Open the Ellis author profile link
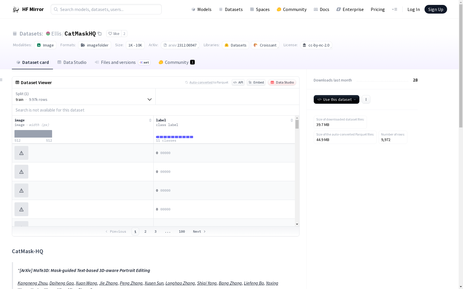Viewport: 463px width, 289px height. (56, 34)
